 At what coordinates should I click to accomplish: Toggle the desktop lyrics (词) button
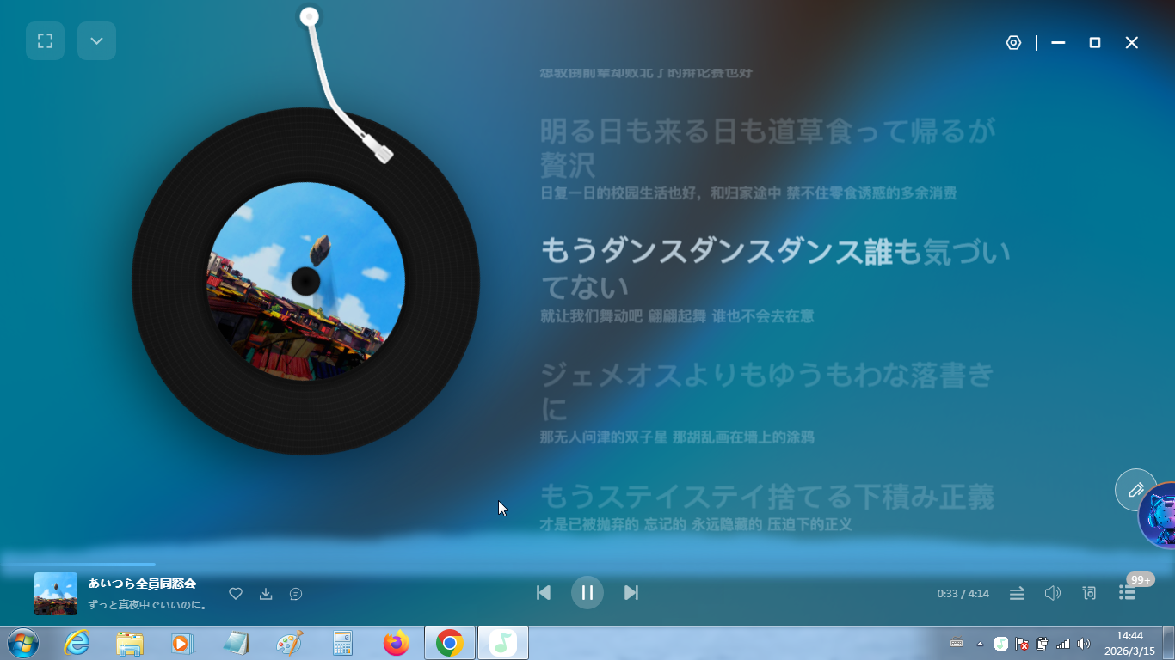tap(1089, 593)
